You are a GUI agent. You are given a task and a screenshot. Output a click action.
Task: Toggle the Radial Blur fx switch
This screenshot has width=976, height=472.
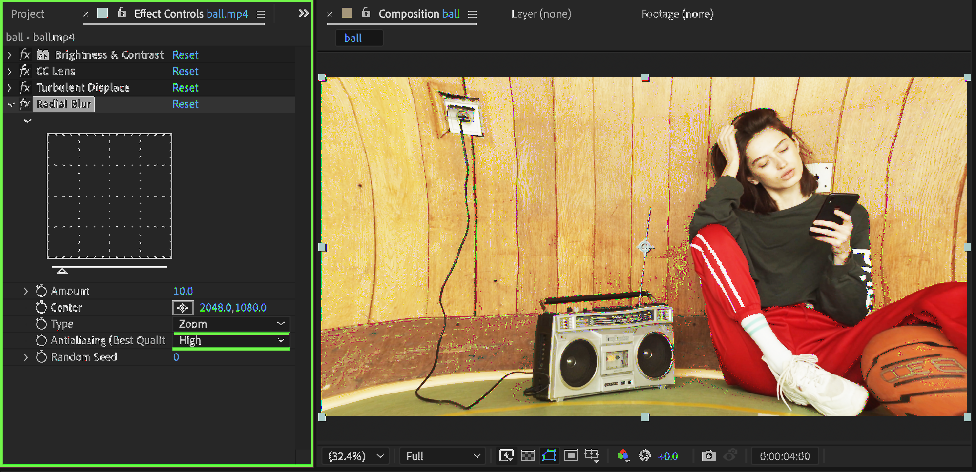tap(25, 104)
